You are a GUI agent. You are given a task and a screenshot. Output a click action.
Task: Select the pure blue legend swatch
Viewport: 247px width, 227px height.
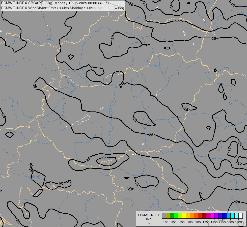pyautogui.click(x=224, y=216)
